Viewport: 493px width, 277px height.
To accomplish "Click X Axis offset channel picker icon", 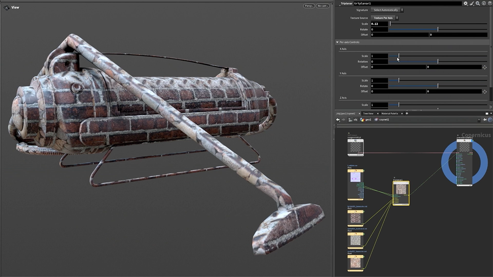I will click(485, 67).
